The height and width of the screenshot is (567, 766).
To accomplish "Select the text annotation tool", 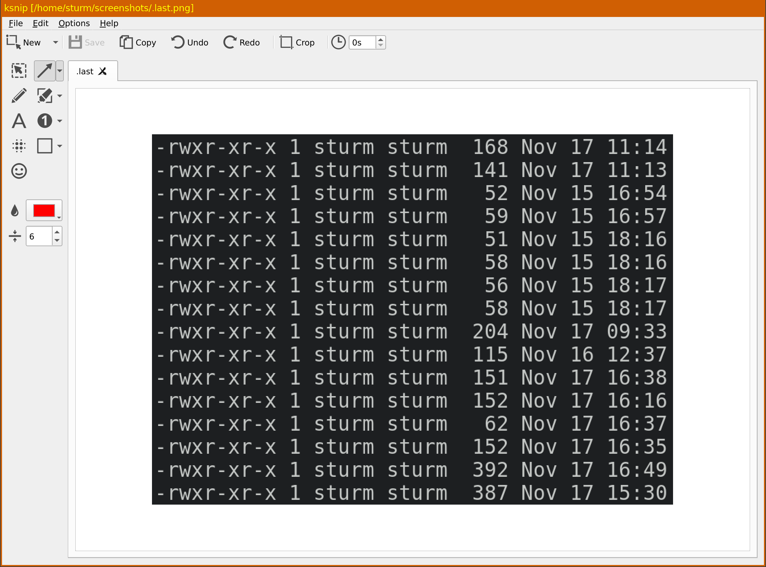I will click(x=19, y=121).
